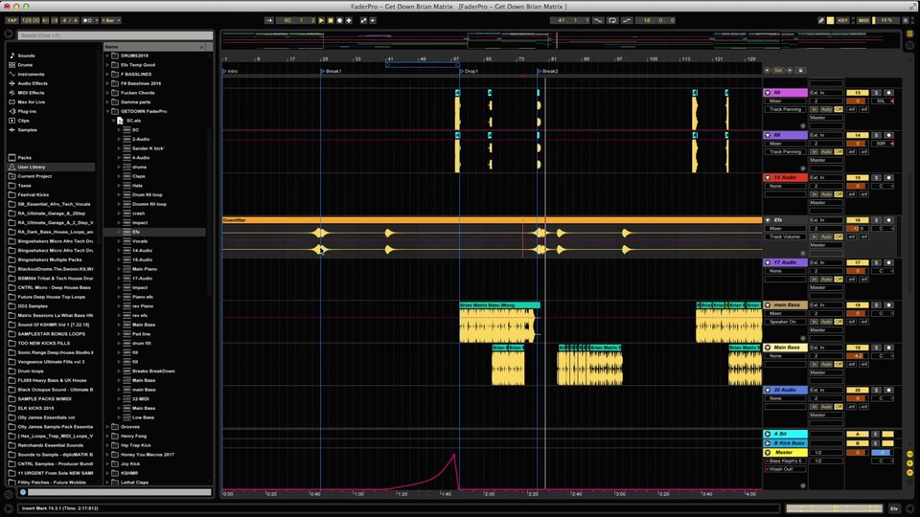Solo the 17 Audio track
920x517 pixels.
click(x=876, y=262)
